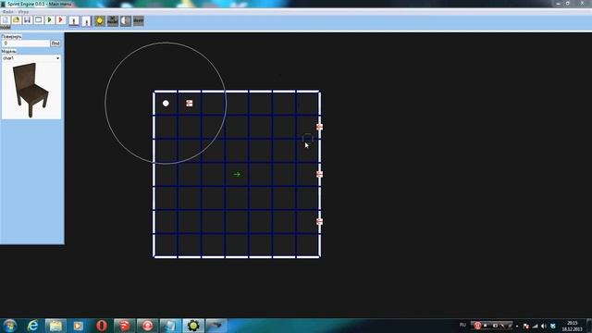This screenshot has width=592, height=333.
Task: Select the first wall tool icon
Action: pos(74,20)
